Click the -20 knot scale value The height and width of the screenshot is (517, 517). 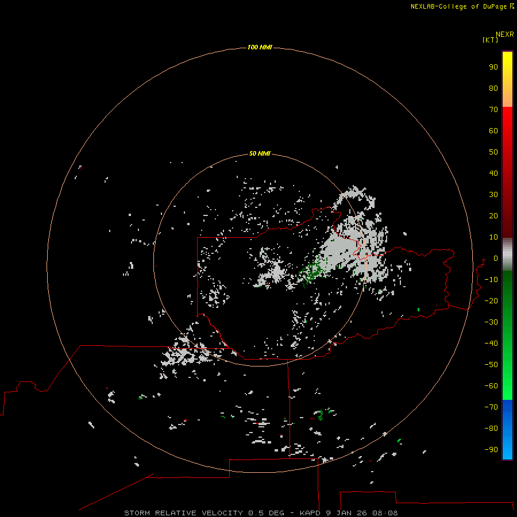point(491,301)
